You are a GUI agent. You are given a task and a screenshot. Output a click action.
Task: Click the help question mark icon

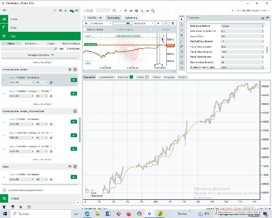[29, 207]
